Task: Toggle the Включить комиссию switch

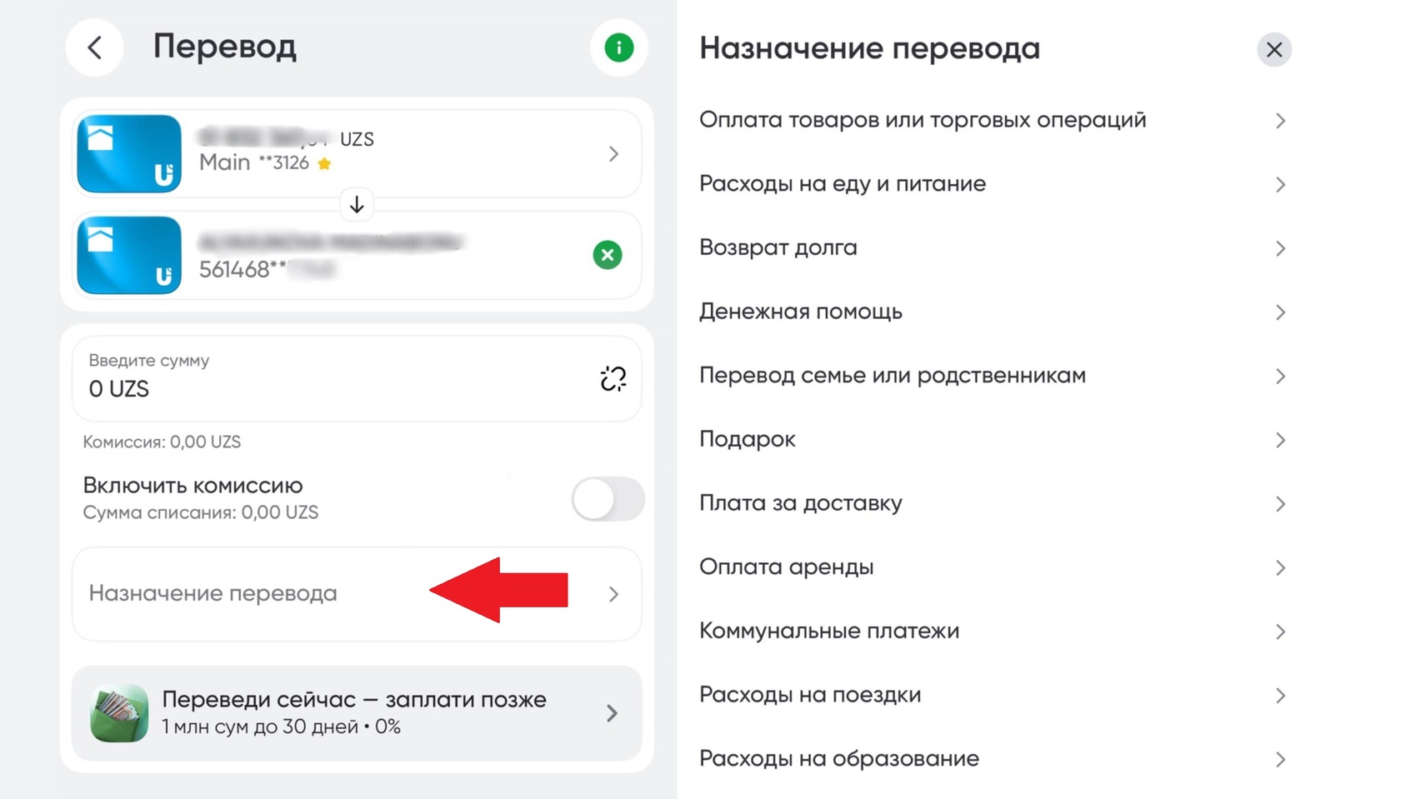Action: tap(608, 499)
